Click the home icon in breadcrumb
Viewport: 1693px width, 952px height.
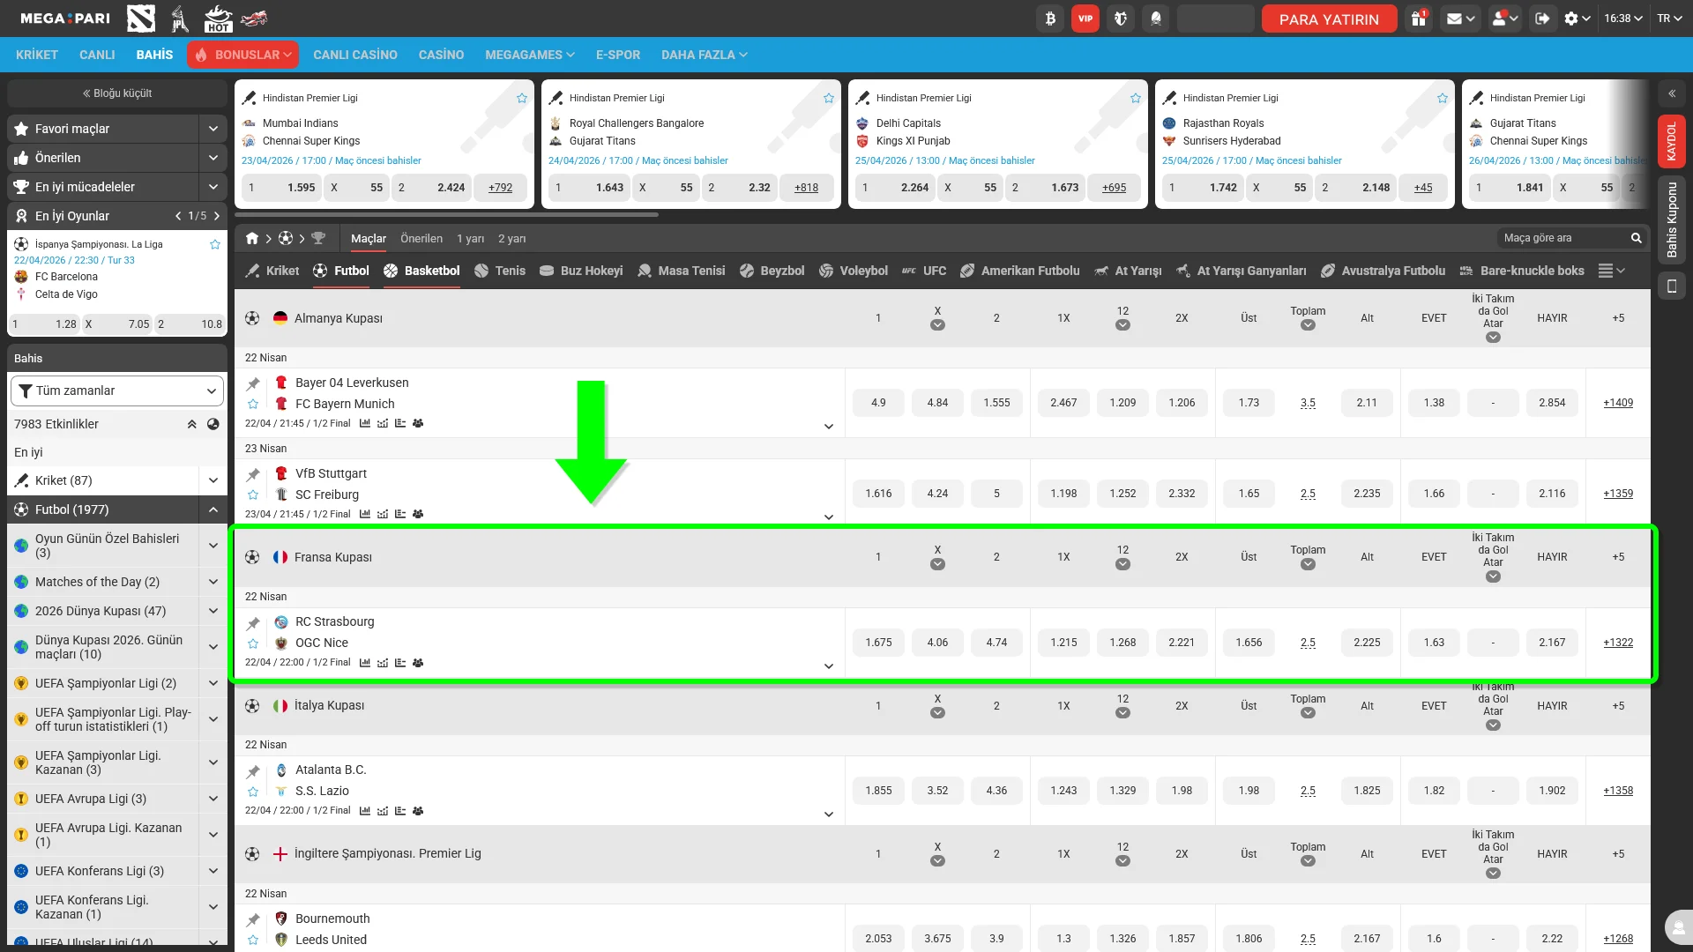pyautogui.click(x=252, y=238)
